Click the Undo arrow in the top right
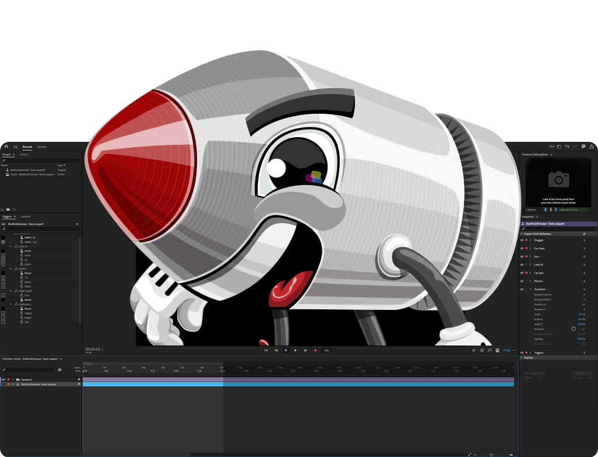This screenshot has height=457, width=598. (x=567, y=146)
